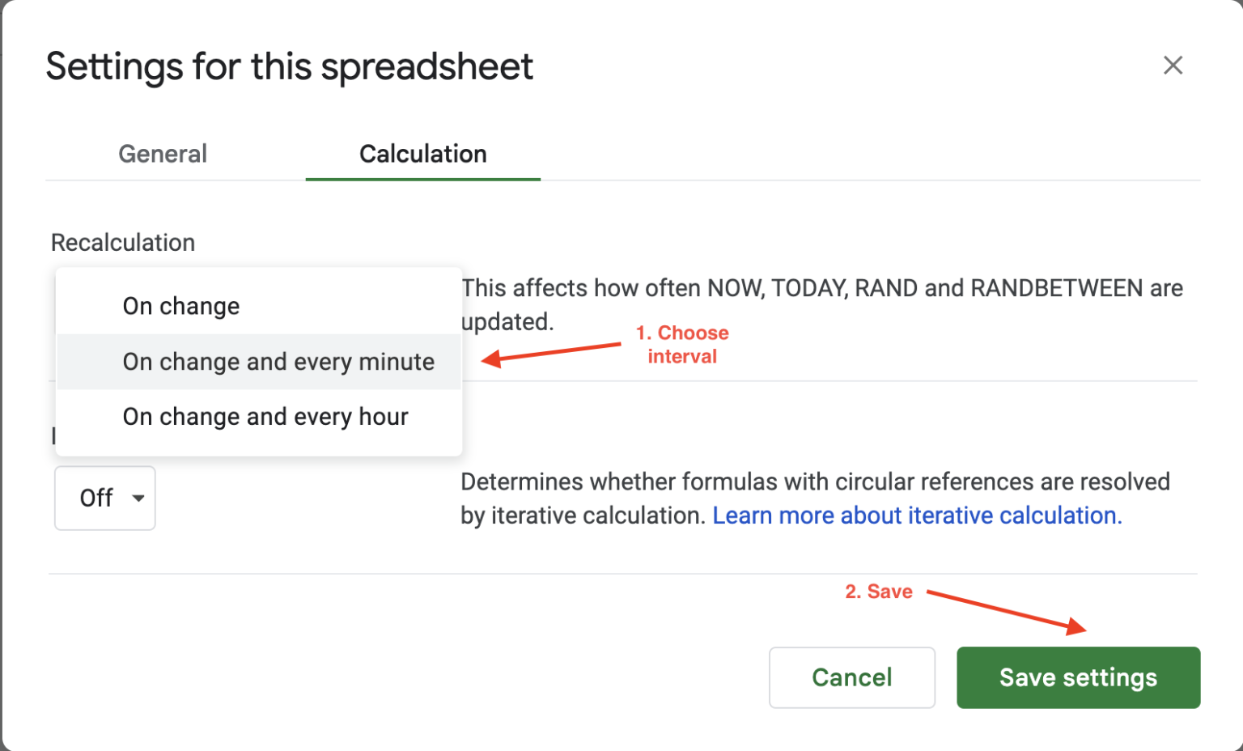Switch back to General spreadsheet settings
Viewport: 1243px width, 751px height.
pos(162,154)
